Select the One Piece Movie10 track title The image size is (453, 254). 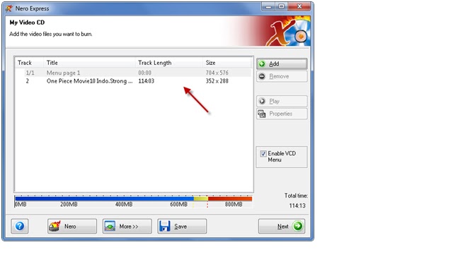coord(90,81)
